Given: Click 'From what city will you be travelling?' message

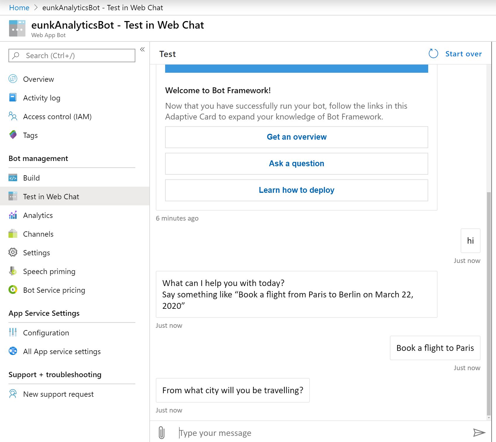Looking at the screenshot, I should (x=233, y=390).
